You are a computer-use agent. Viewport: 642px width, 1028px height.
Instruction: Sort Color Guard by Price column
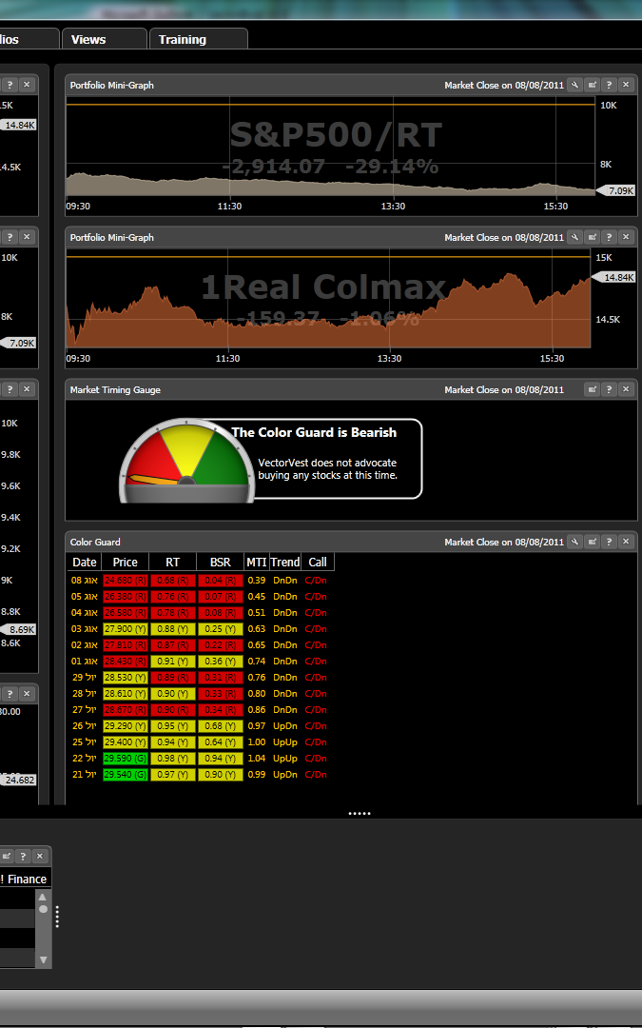click(126, 562)
